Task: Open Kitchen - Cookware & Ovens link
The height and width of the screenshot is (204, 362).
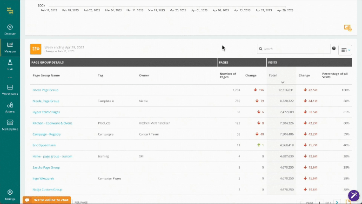Action: [53, 123]
